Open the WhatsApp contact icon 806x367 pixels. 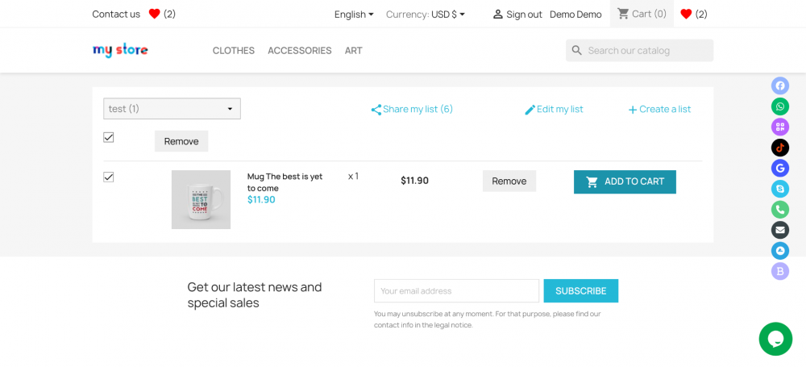[779, 106]
